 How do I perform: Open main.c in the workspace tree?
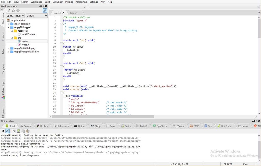25,41
